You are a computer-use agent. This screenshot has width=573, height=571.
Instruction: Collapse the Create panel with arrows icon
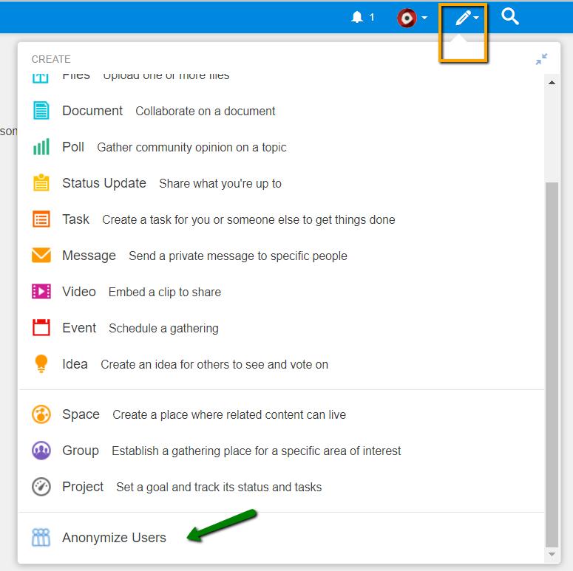(541, 59)
